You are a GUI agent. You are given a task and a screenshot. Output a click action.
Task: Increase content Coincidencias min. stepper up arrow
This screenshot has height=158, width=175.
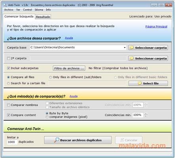[146, 114]
